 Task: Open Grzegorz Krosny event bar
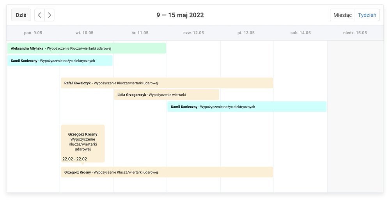click(x=167, y=172)
